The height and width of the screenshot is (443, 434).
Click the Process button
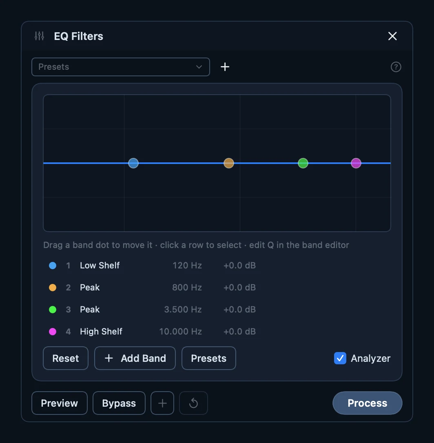368,403
